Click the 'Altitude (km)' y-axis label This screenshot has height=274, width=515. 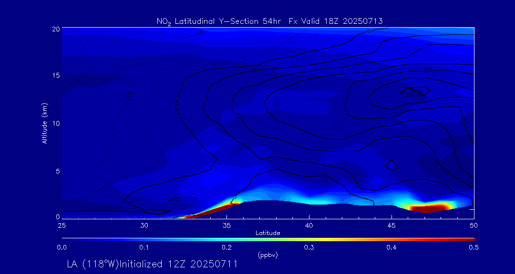tap(45, 123)
